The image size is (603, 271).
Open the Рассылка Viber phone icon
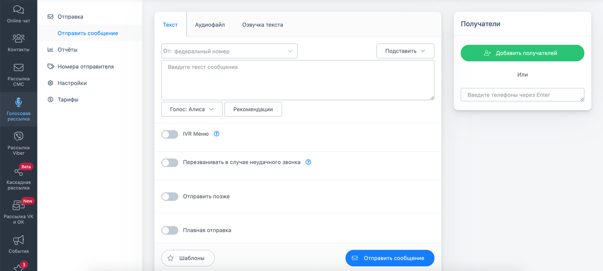coord(18,137)
